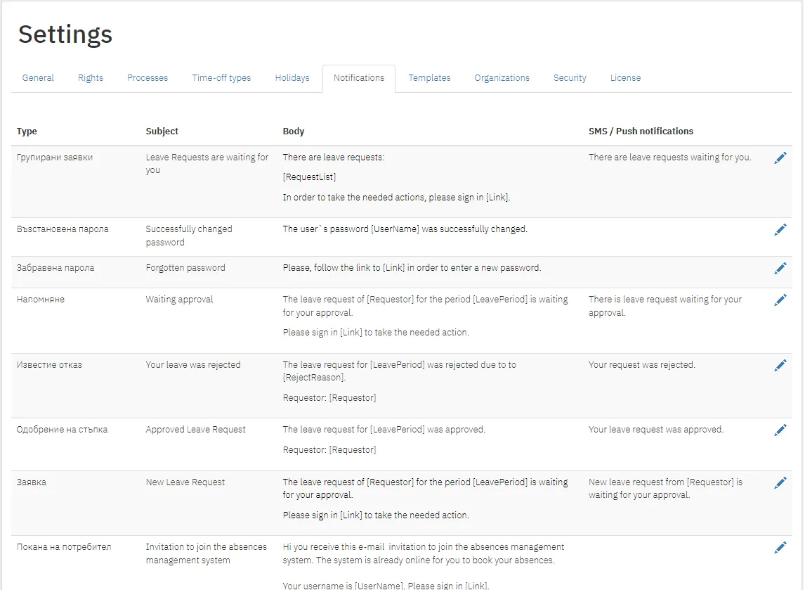Click the Body column header
Screen dimensions: 805x590
(x=294, y=132)
